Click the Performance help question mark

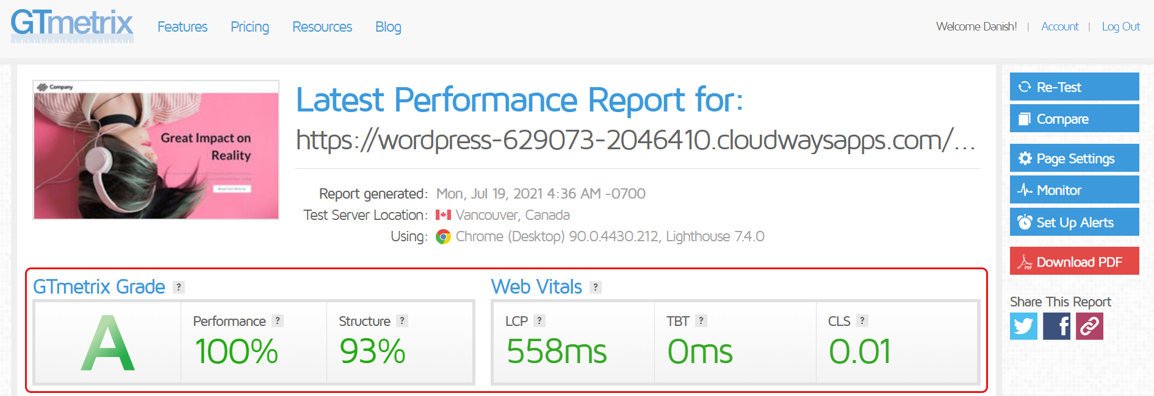[x=278, y=321]
